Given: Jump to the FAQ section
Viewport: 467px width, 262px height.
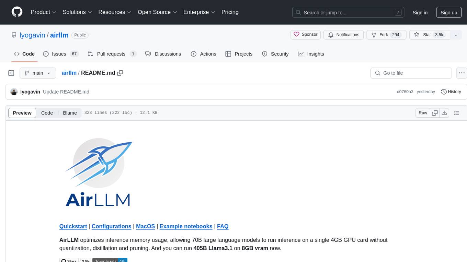Looking at the screenshot, I should coord(223,226).
